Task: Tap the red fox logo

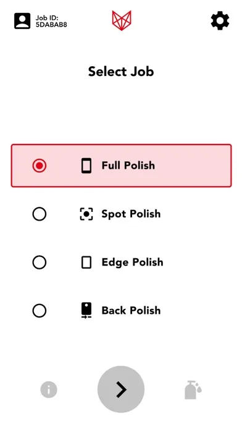Action: point(122,20)
